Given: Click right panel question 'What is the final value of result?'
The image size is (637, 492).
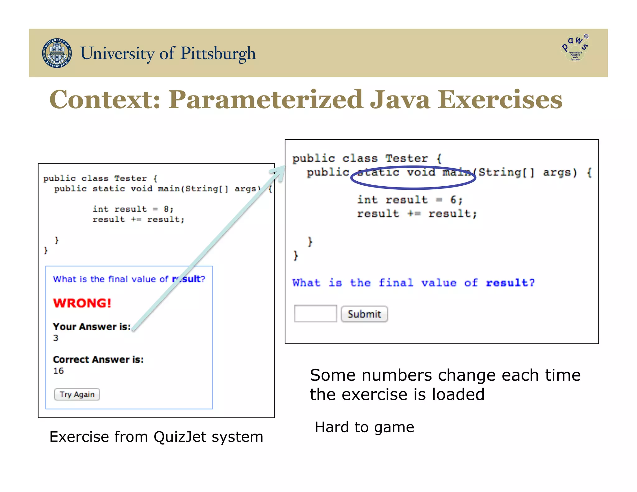Looking at the screenshot, I should click(414, 283).
